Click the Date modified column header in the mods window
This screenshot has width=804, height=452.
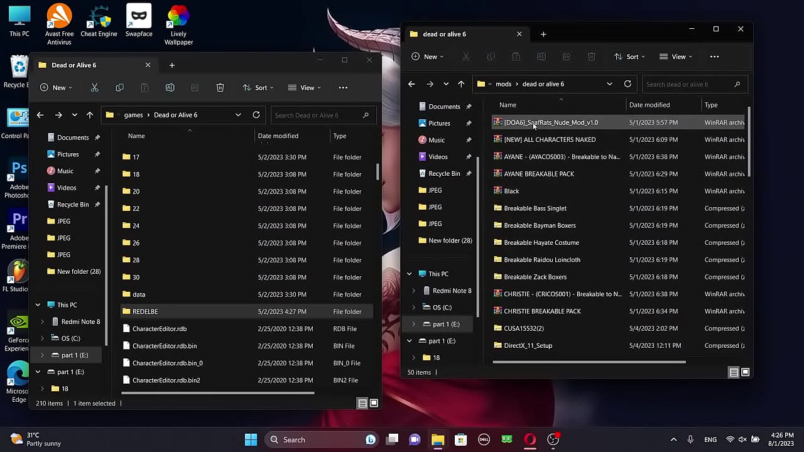[x=649, y=105]
